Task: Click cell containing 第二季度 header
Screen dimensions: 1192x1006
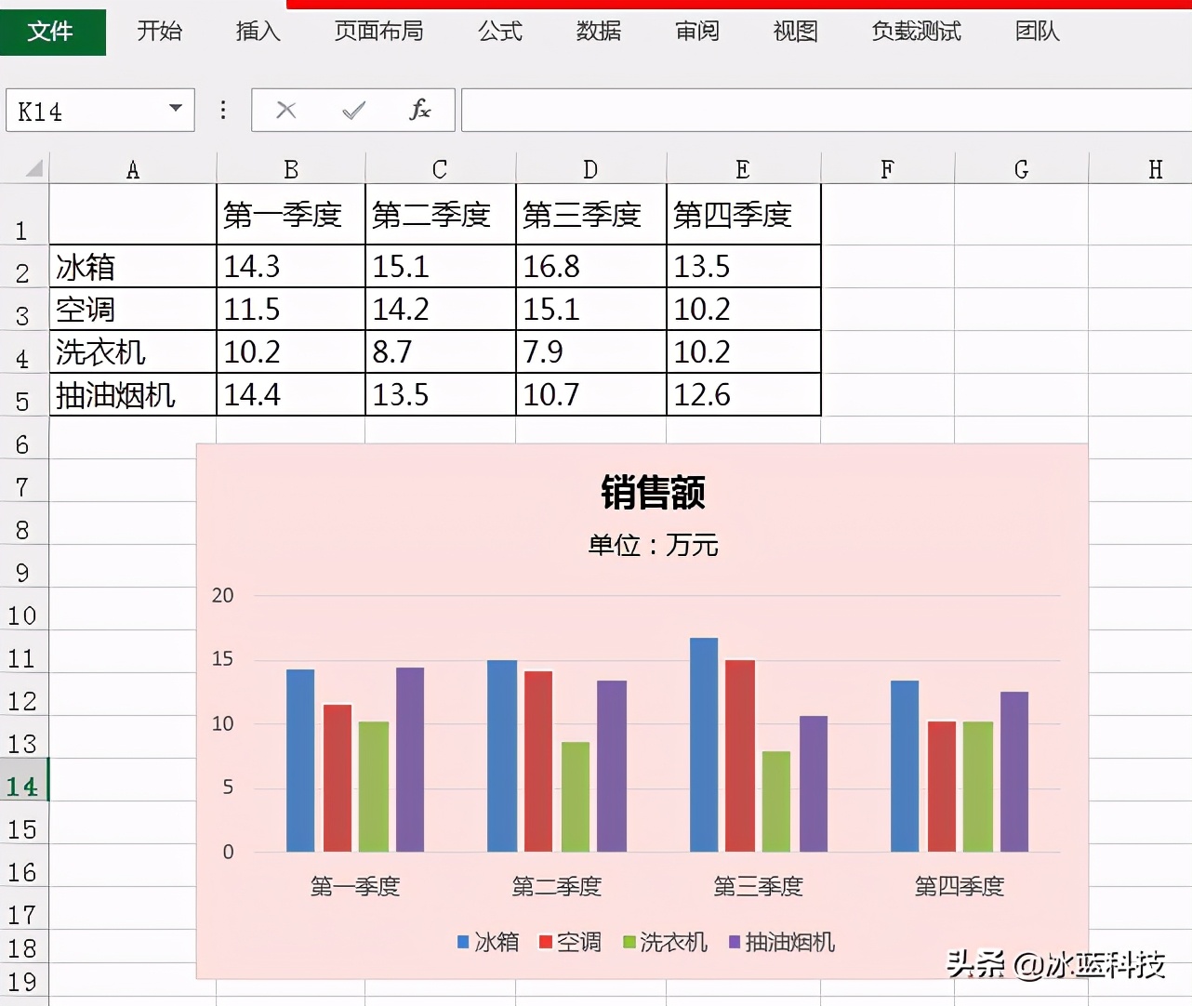Action: click(x=441, y=215)
